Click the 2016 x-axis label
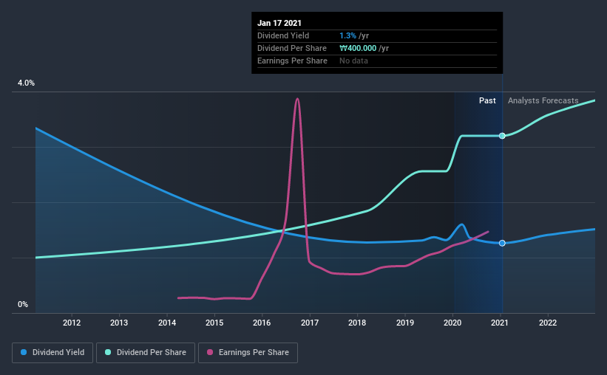The image size is (607, 375). point(262,323)
